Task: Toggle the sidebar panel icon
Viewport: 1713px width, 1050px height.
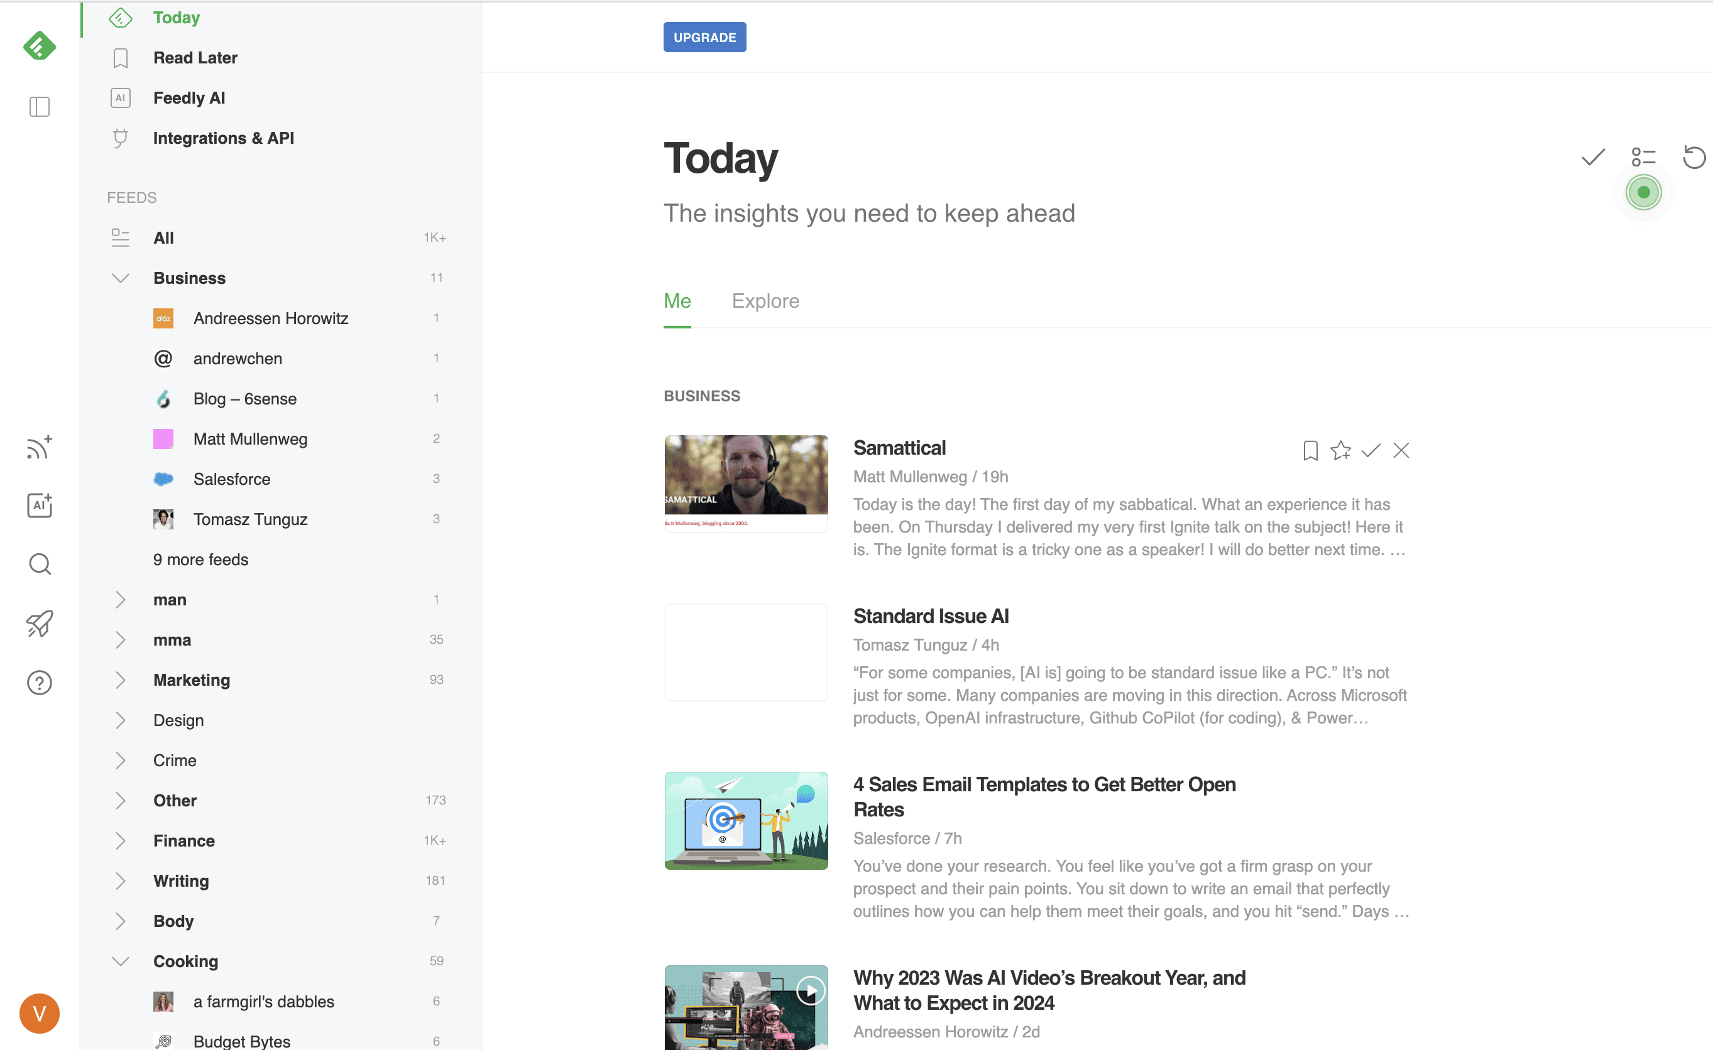Action: 40,106
